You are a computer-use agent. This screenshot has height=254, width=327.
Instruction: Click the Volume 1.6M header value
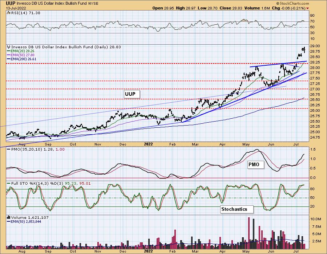(x=257, y=8)
